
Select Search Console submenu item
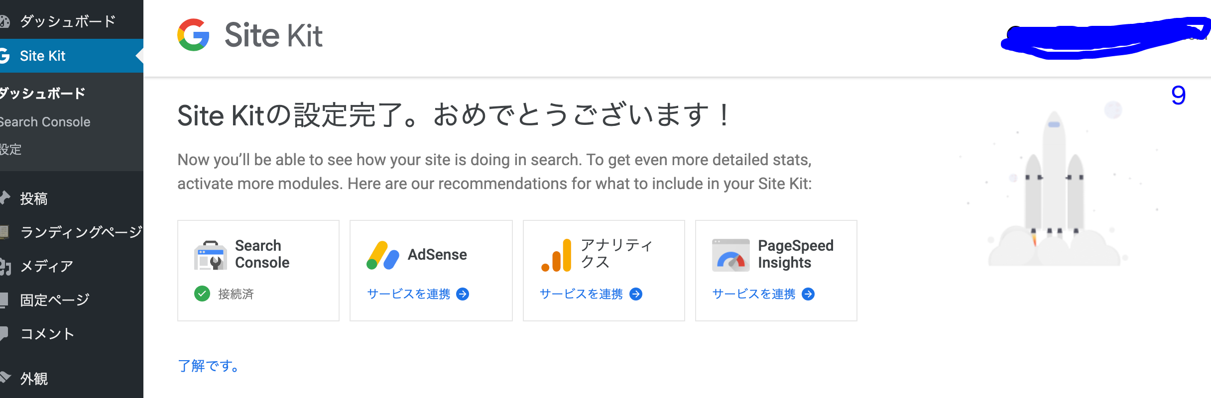click(x=45, y=122)
